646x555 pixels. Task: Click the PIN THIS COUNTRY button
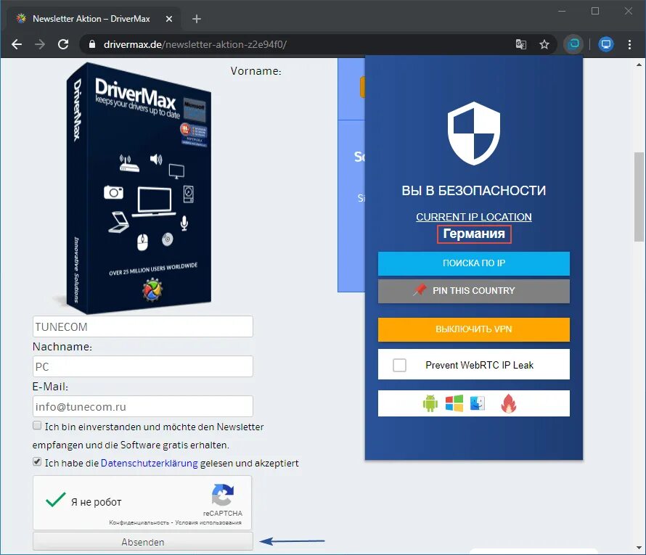coord(474,291)
